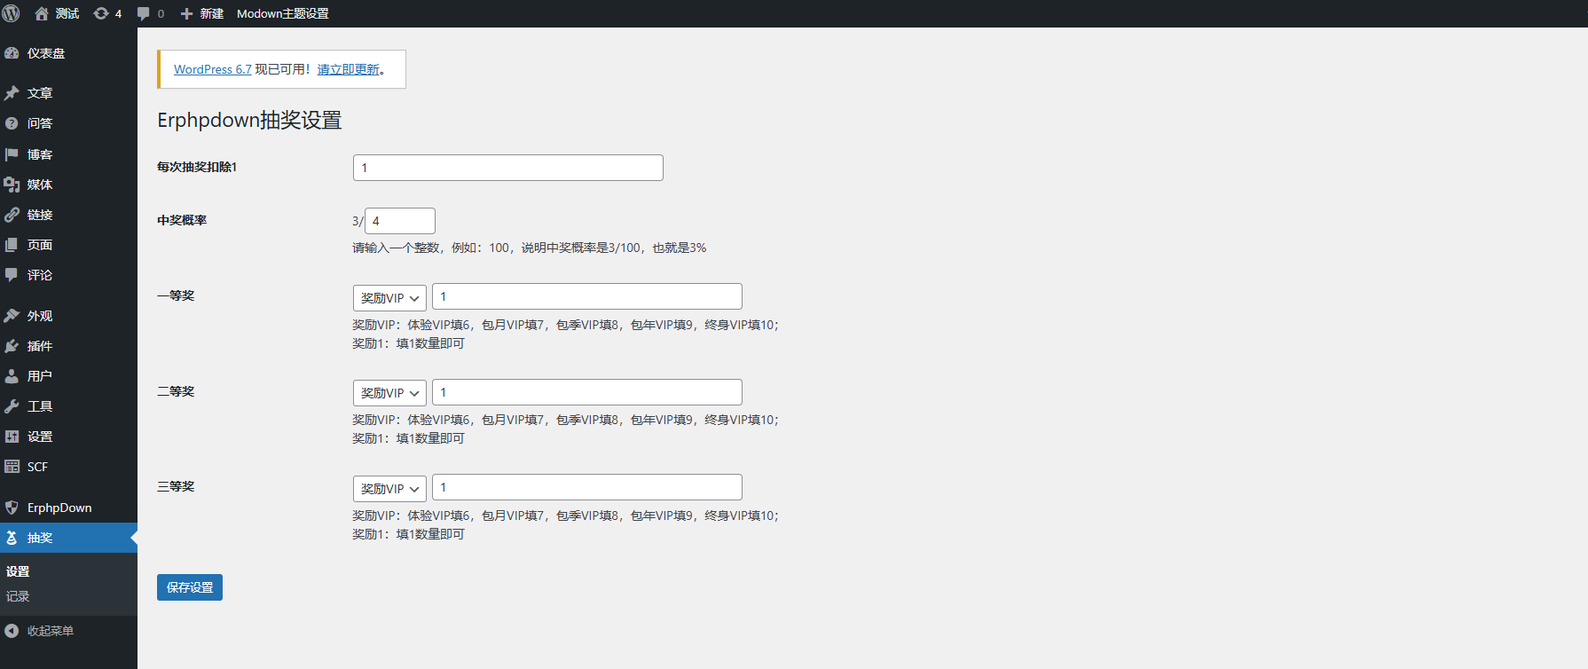Open Modown主题设置 in admin bar
The height and width of the screenshot is (669, 1588).
(x=283, y=13)
